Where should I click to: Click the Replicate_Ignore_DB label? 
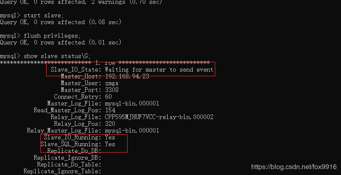coord(67,158)
